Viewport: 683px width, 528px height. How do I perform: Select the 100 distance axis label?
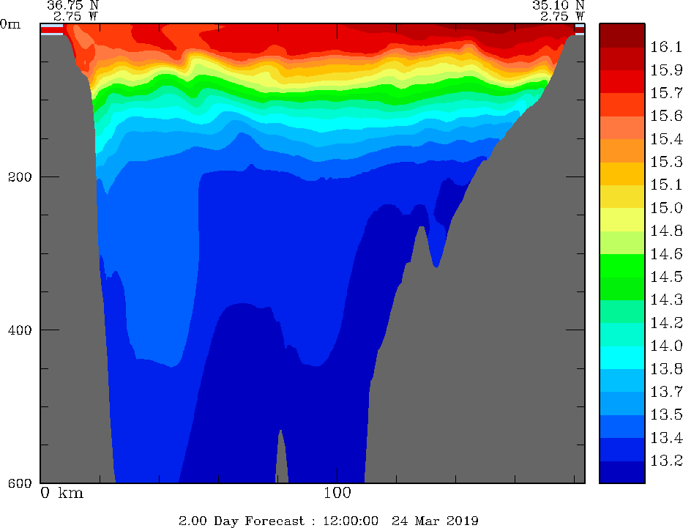pyautogui.click(x=337, y=493)
